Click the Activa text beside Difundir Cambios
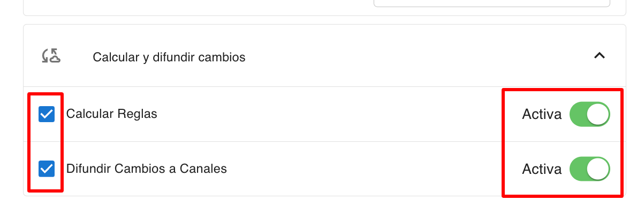 (x=542, y=169)
